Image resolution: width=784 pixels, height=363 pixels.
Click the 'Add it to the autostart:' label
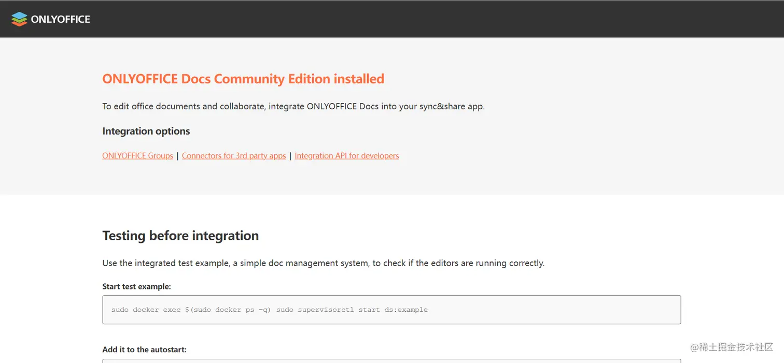[x=144, y=350]
